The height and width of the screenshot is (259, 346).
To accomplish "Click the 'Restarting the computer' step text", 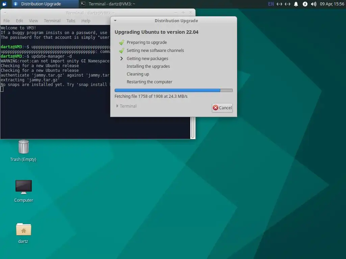I will coord(149,82).
